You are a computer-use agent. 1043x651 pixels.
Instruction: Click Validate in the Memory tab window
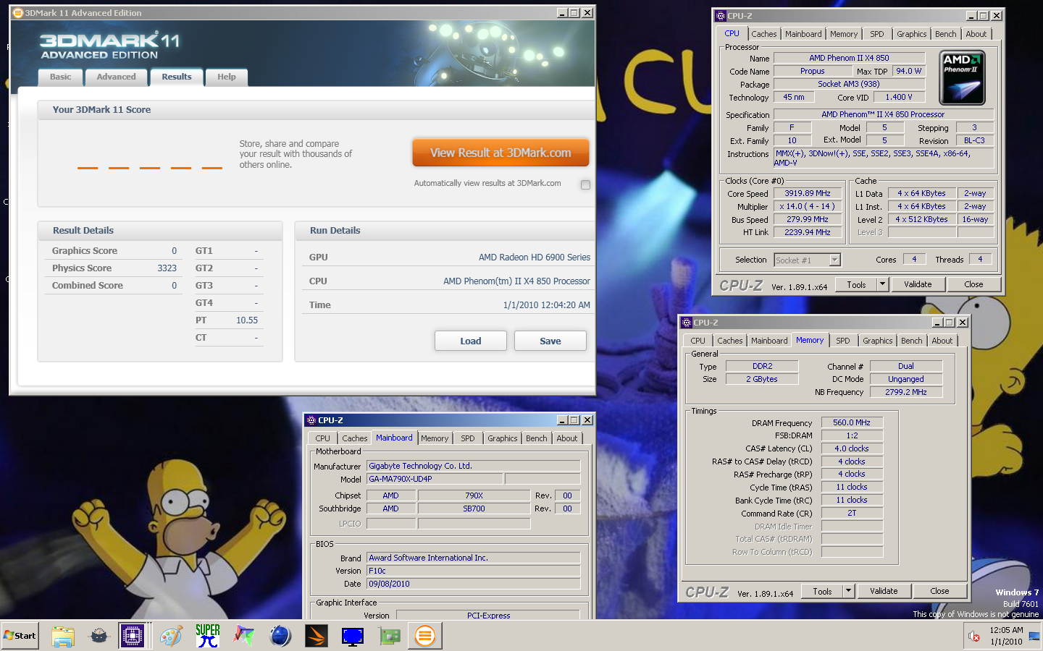[x=884, y=591]
